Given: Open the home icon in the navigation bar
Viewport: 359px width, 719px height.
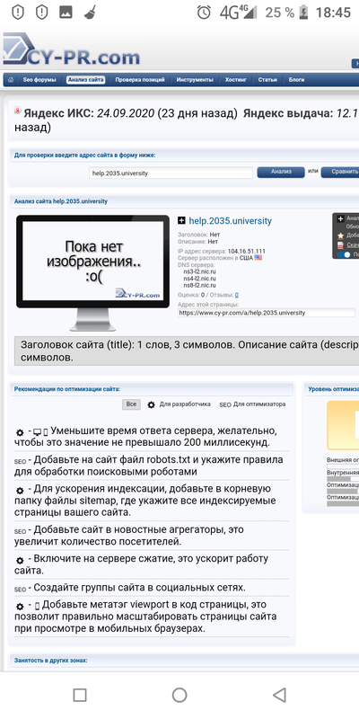Looking at the screenshot, I should click(11, 80).
